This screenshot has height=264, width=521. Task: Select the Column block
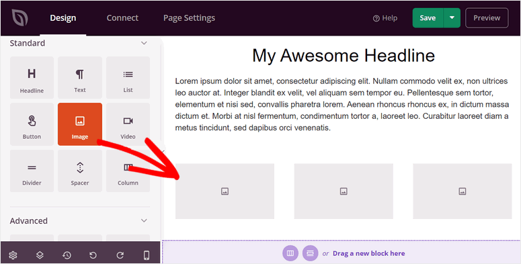click(x=128, y=171)
